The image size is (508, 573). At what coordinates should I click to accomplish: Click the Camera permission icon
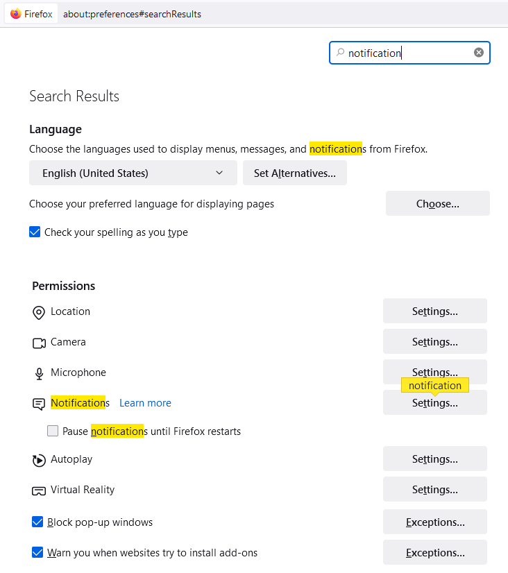pos(38,343)
